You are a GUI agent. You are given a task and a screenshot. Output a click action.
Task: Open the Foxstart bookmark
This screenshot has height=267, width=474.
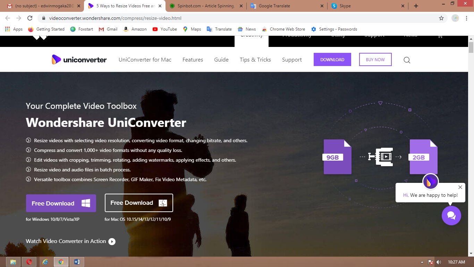click(82, 29)
